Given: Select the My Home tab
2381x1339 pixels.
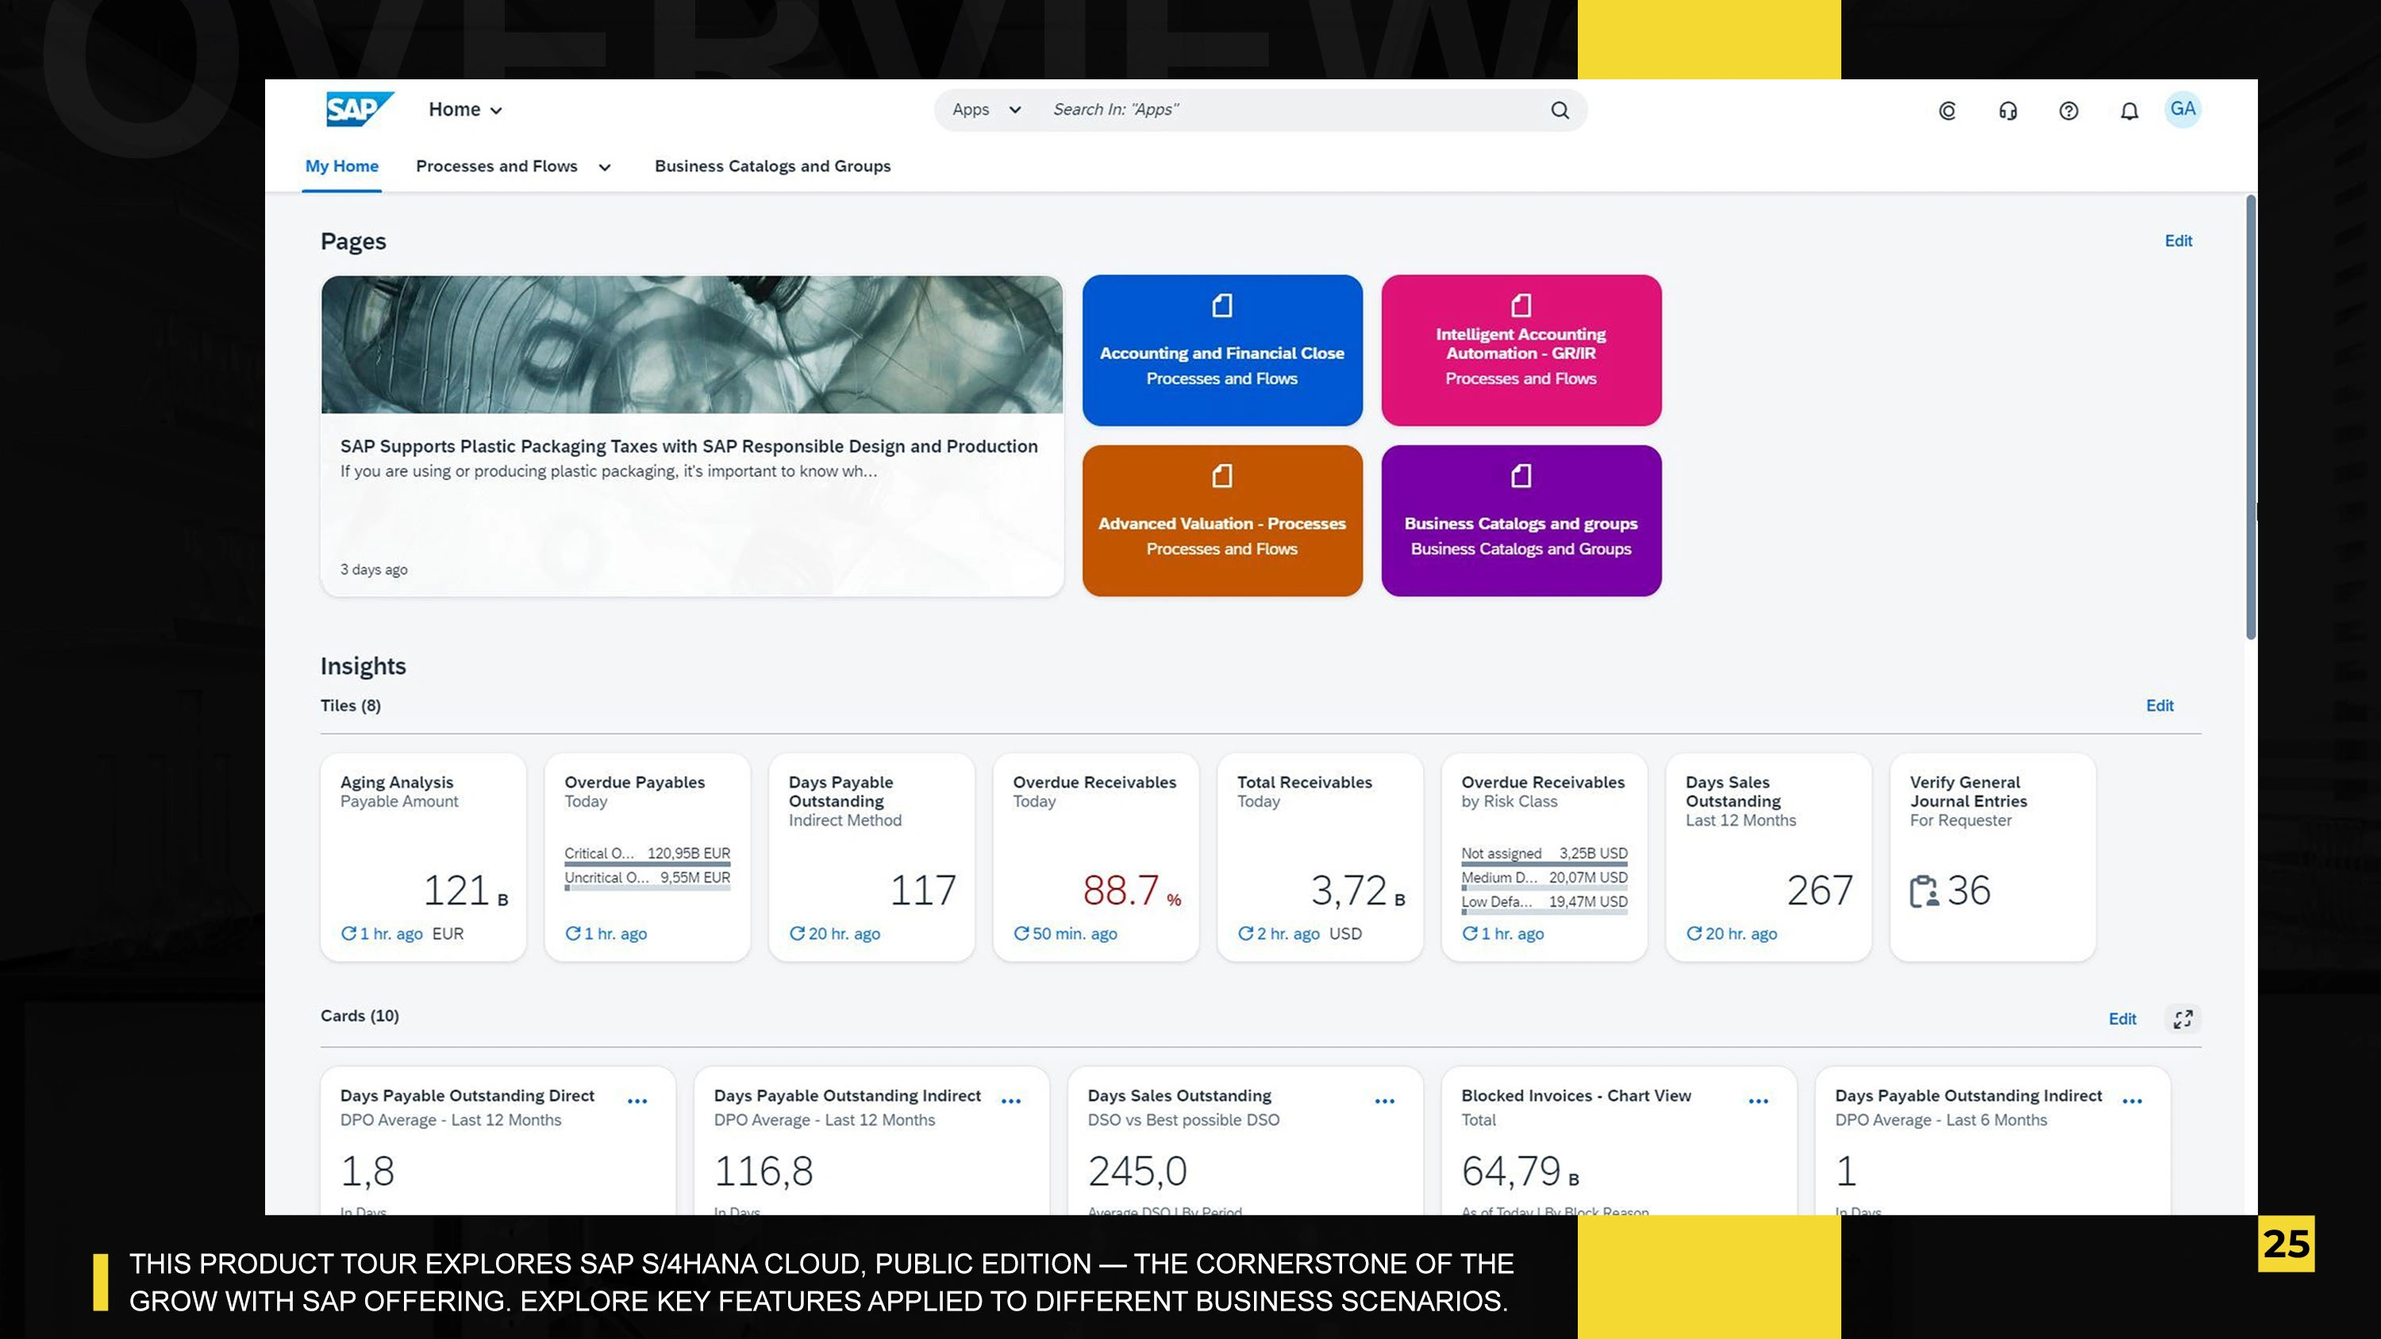Looking at the screenshot, I should click(341, 167).
